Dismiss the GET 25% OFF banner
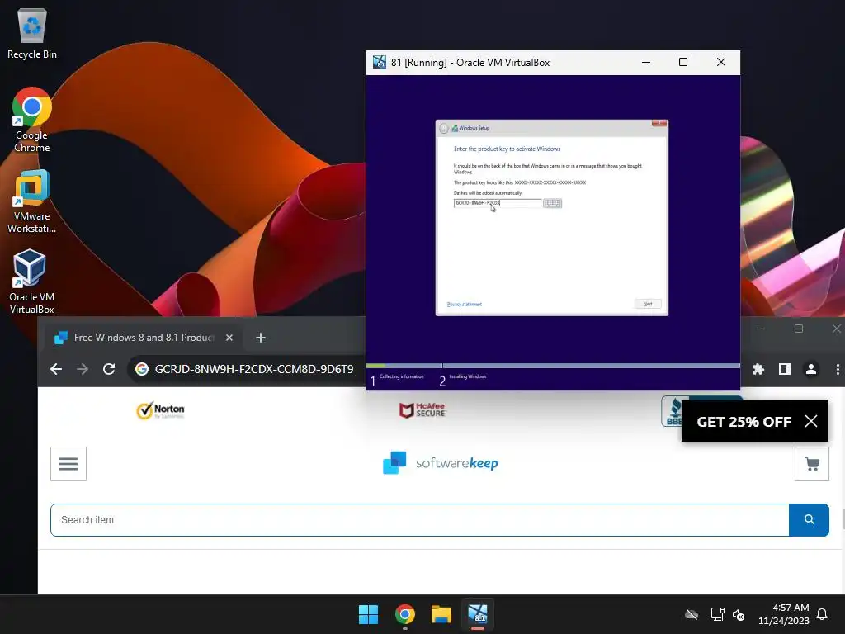Image resolution: width=845 pixels, height=634 pixels. (x=811, y=421)
